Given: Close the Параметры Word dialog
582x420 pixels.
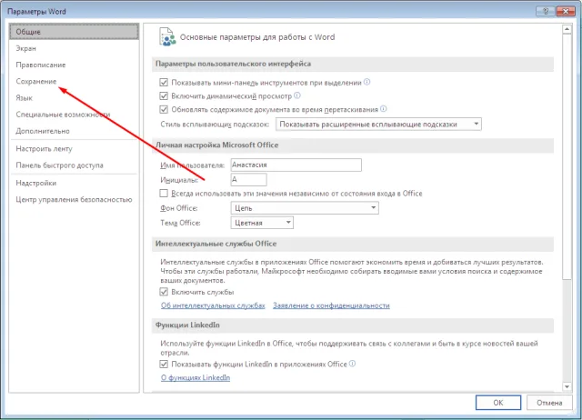Looking at the screenshot, I should click(566, 11).
